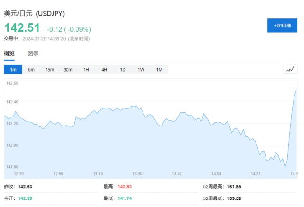
Task: Pick the 4H timeframe
Action: click(104, 70)
